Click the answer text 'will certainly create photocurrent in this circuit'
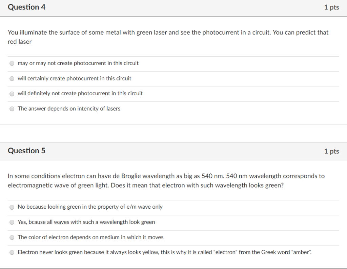Viewport: 347px width, 269px height. coord(74,78)
